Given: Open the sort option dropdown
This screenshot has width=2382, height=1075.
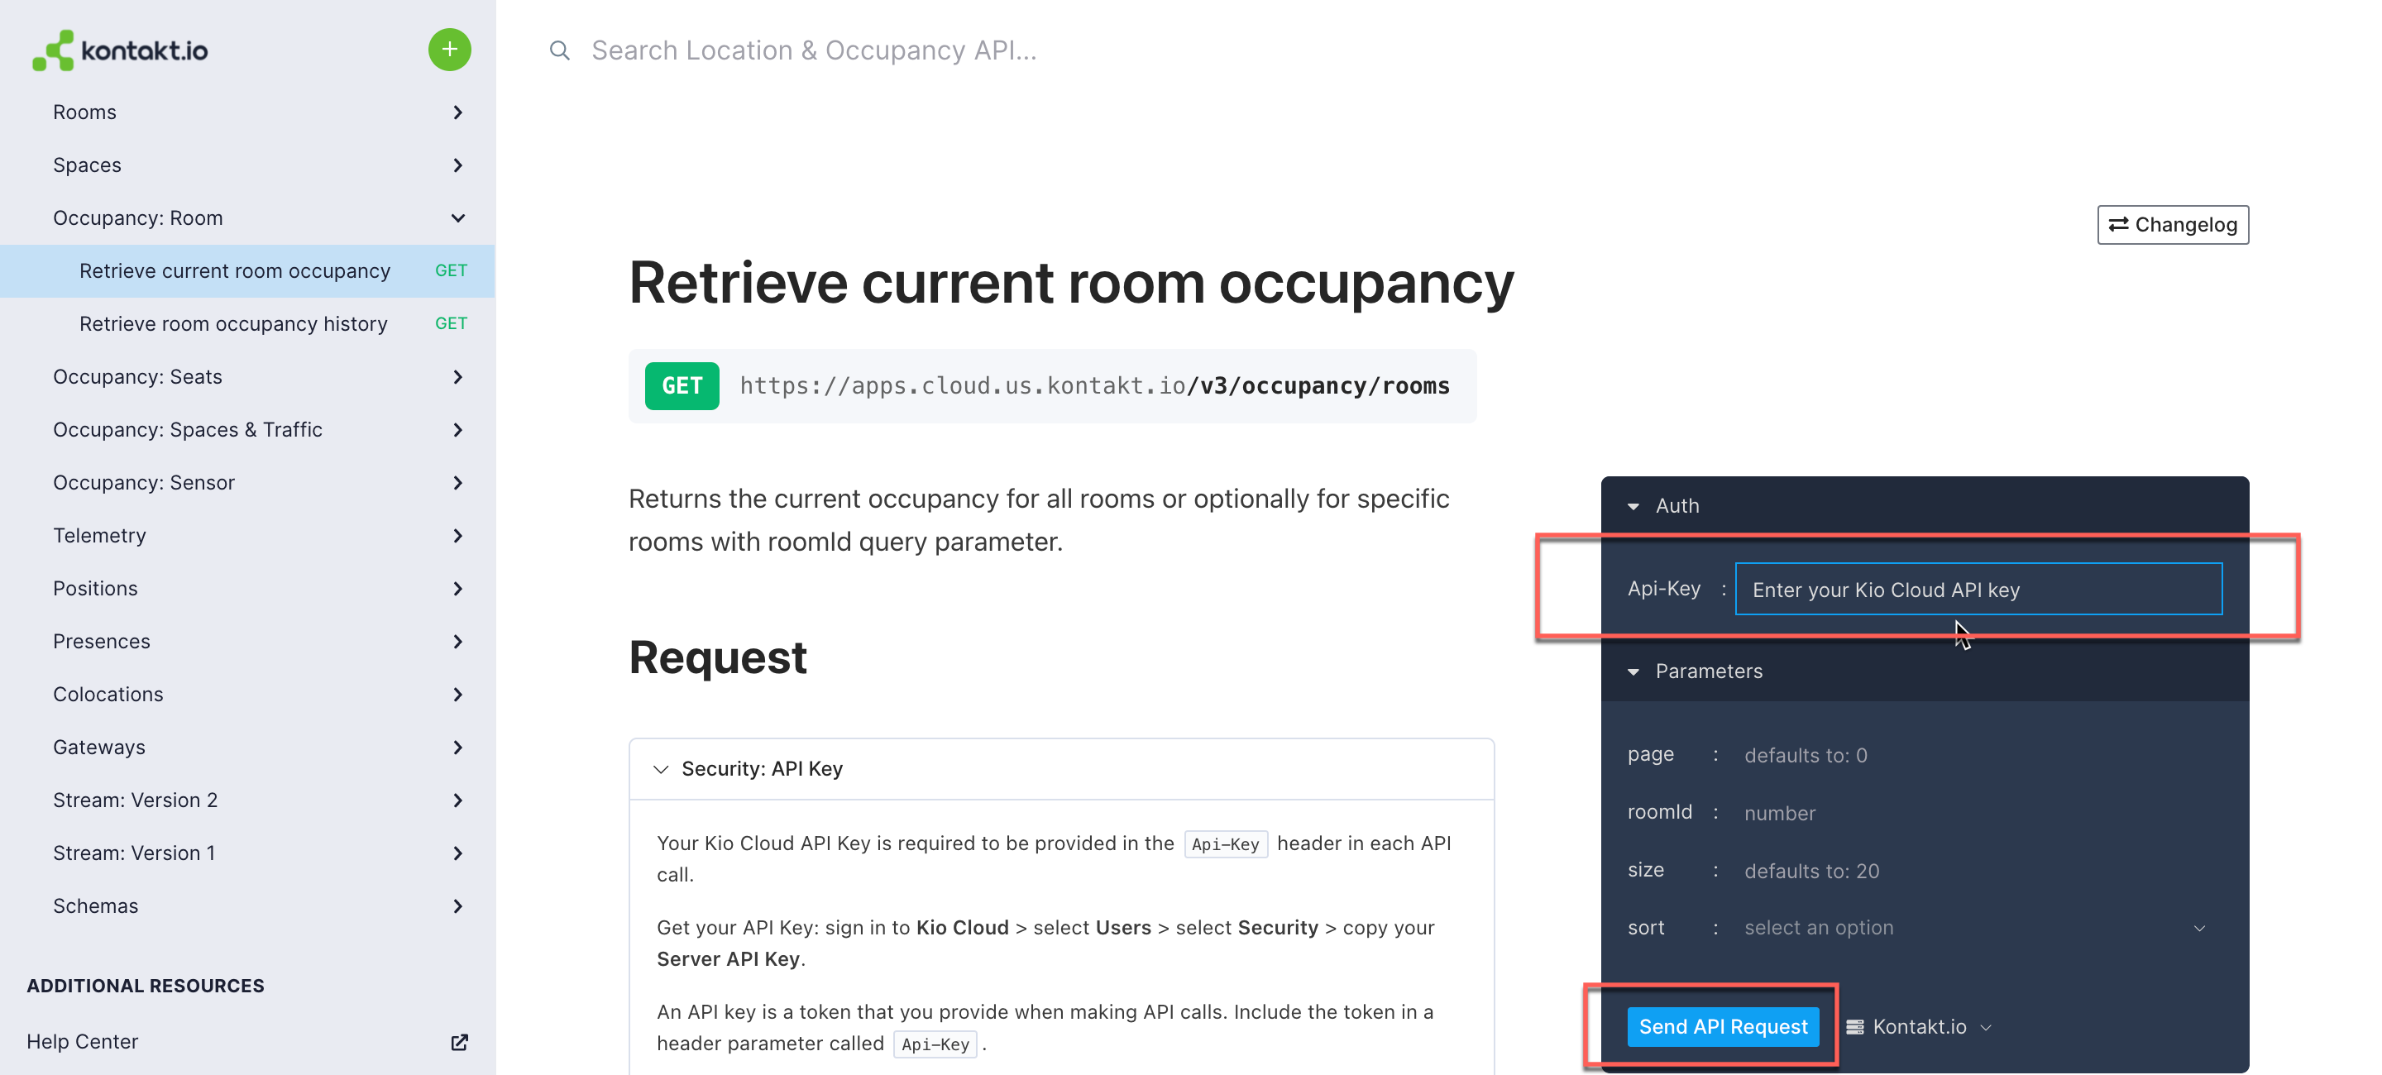Looking at the screenshot, I should tap(1979, 928).
